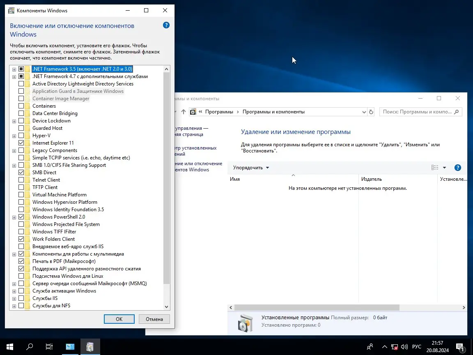Viewport: 473px width, 355px height.
Task: Select Guarded Host row text
Action: click(x=47, y=128)
